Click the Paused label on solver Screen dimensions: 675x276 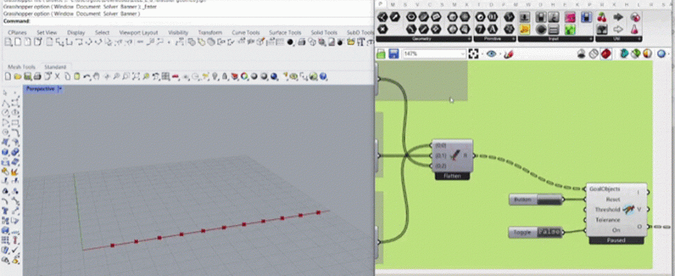tap(616, 240)
